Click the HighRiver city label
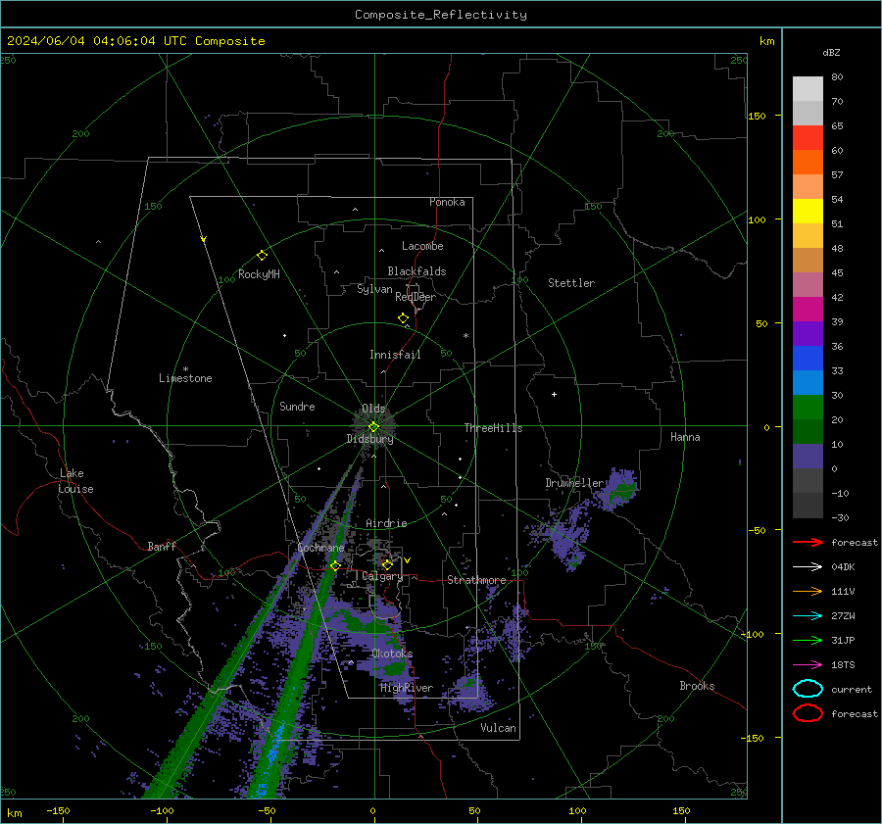Image resolution: width=882 pixels, height=824 pixels. pyautogui.click(x=407, y=688)
